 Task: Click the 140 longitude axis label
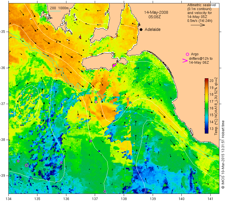181,199
